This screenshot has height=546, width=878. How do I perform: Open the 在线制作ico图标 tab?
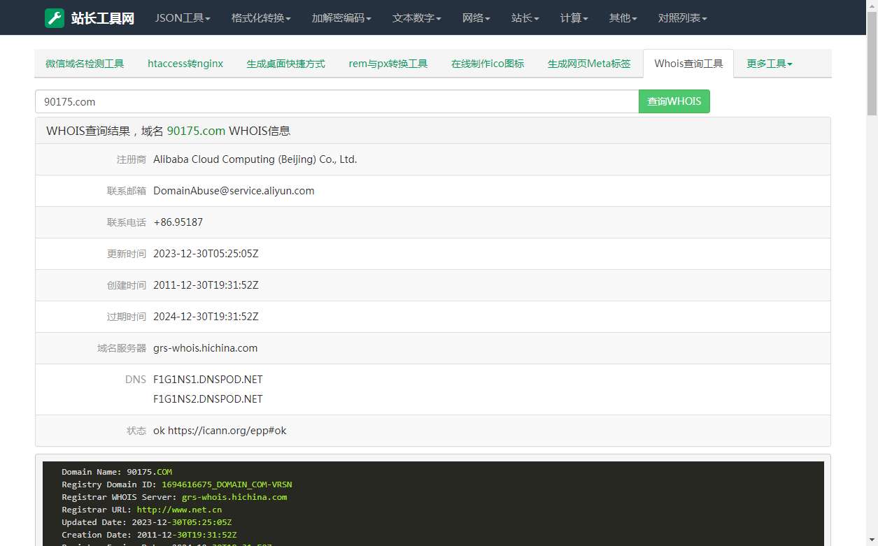pyautogui.click(x=488, y=64)
